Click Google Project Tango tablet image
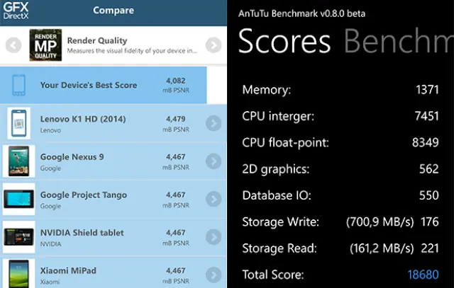 pos(18,200)
